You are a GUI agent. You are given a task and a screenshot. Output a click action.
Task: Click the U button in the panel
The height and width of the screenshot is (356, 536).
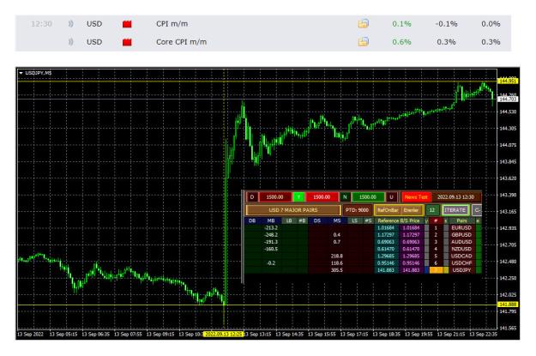coord(391,197)
